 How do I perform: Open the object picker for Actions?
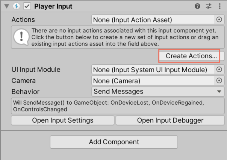[x=219, y=19]
